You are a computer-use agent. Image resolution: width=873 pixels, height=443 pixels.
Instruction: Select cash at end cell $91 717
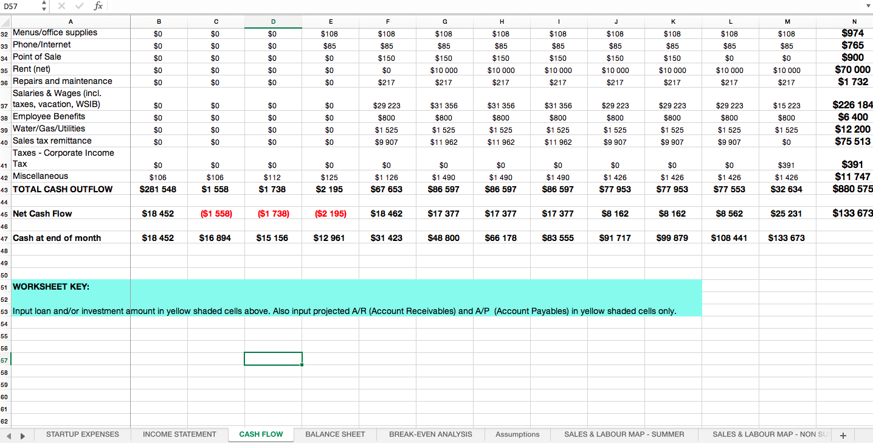pyautogui.click(x=615, y=238)
